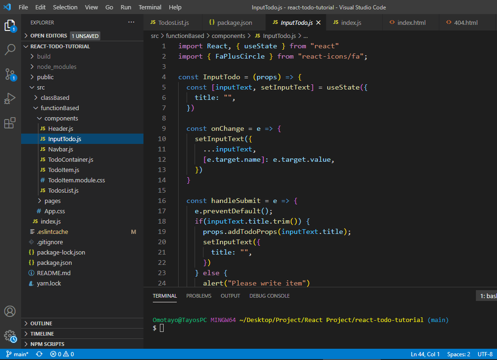Expand the build folder
Image resolution: width=497 pixels, height=360 pixels.
[x=83, y=56]
